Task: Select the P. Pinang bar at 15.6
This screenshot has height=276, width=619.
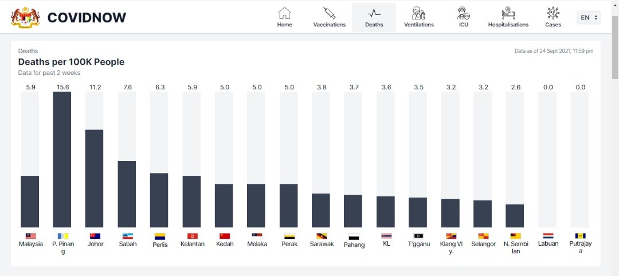Action: 62,159
